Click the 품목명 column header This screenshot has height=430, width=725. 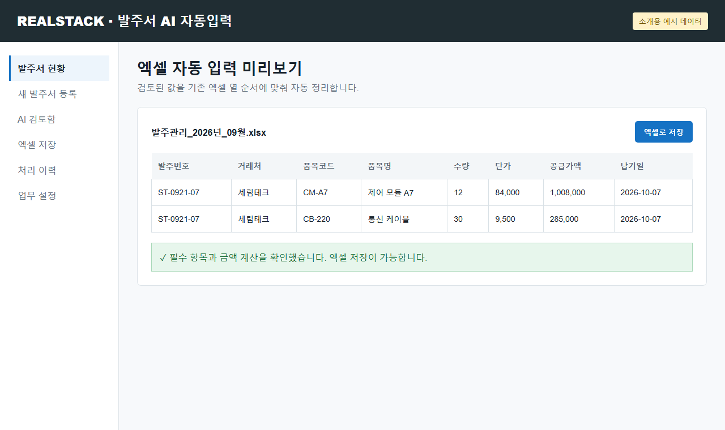(404, 166)
